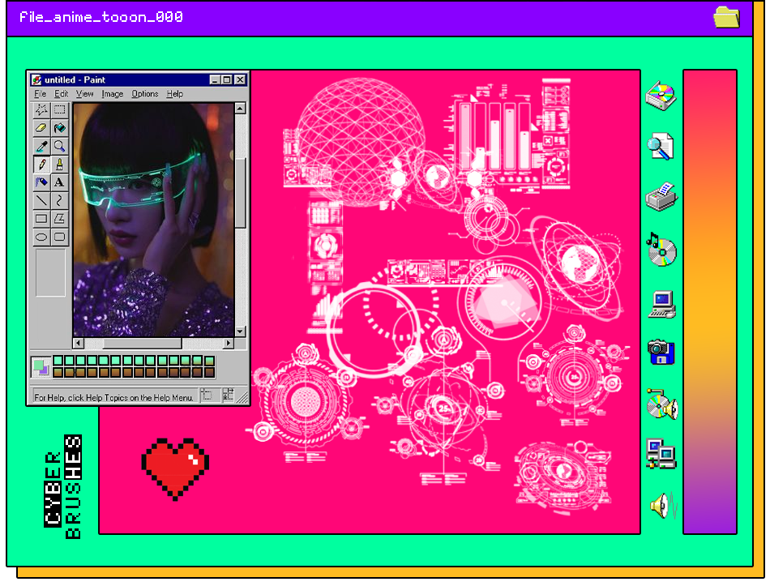Click the "untitled - Paint" title bar text
Viewport: 770px width, 586px height.
coord(75,79)
